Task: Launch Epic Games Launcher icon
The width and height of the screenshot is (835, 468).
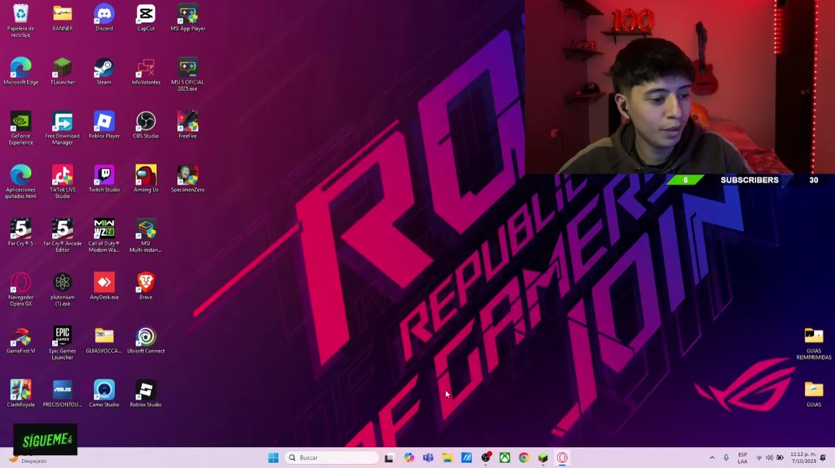Action: point(62,343)
